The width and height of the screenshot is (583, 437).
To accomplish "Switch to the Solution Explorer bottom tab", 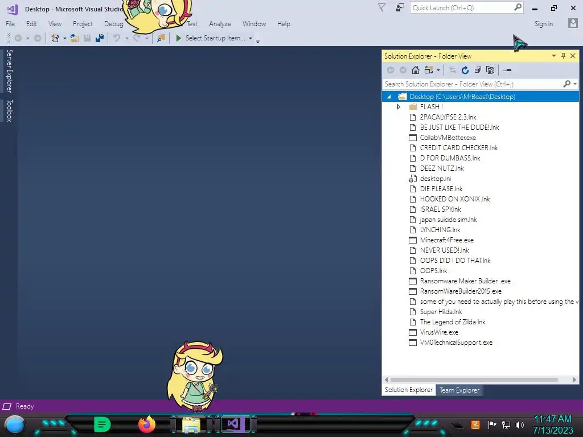I will coord(409,390).
